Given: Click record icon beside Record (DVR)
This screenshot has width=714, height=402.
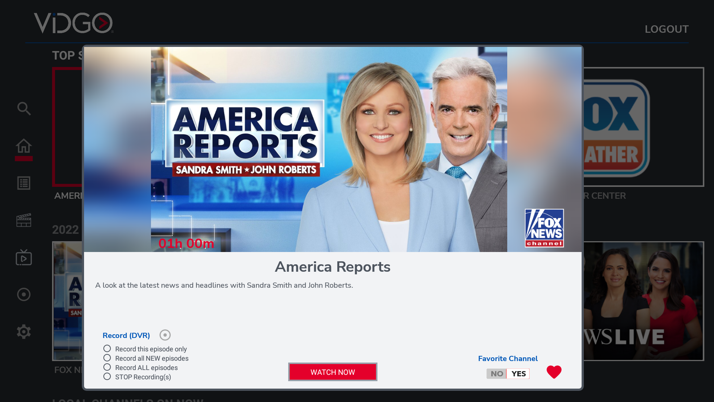Looking at the screenshot, I should coord(165,335).
